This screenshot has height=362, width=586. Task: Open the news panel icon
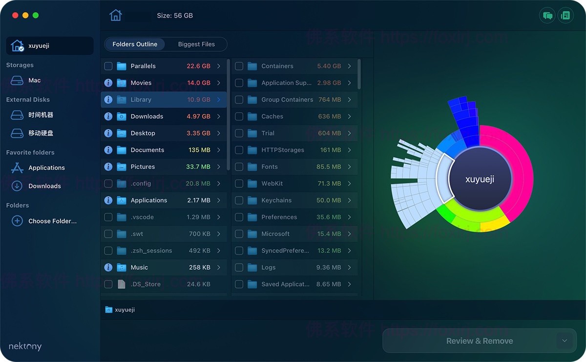(565, 15)
